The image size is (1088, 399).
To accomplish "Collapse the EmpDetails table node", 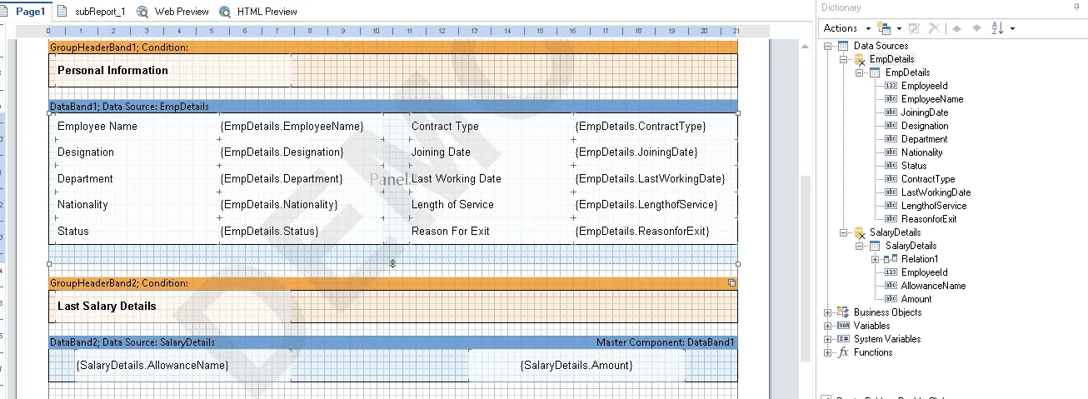I will click(859, 72).
